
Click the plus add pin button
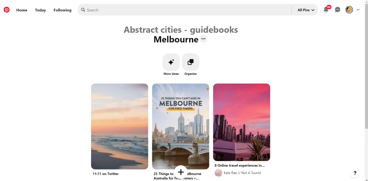click(181, 172)
